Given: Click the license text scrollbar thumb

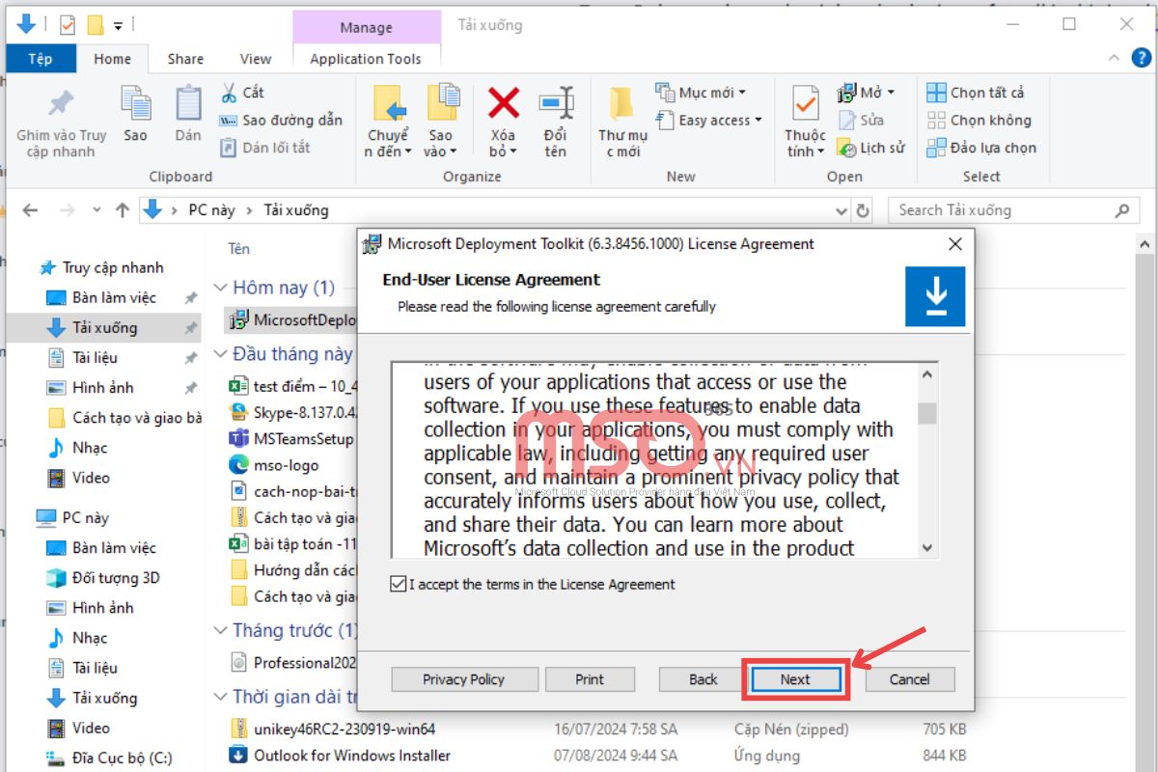Looking at the screenshot, I should click(x=927, y=413).
